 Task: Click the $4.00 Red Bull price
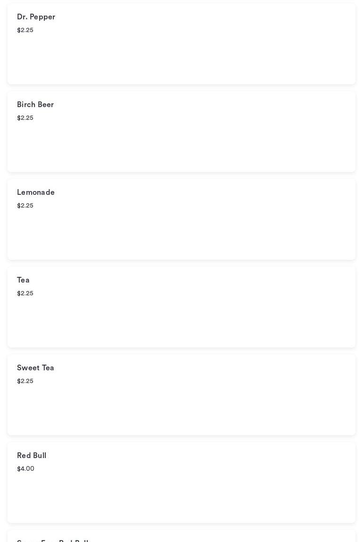(25, 469)
